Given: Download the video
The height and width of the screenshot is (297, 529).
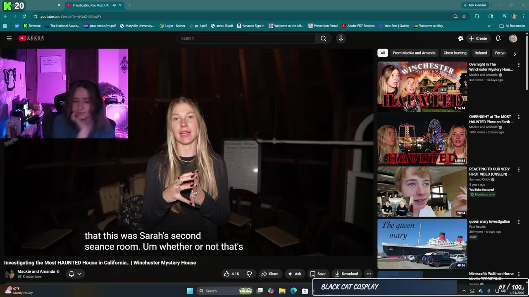Looking at the screenshot, I should 346,274.
